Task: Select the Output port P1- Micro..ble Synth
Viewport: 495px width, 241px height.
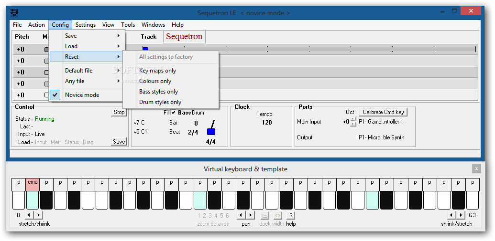Action: click(381, 137)
